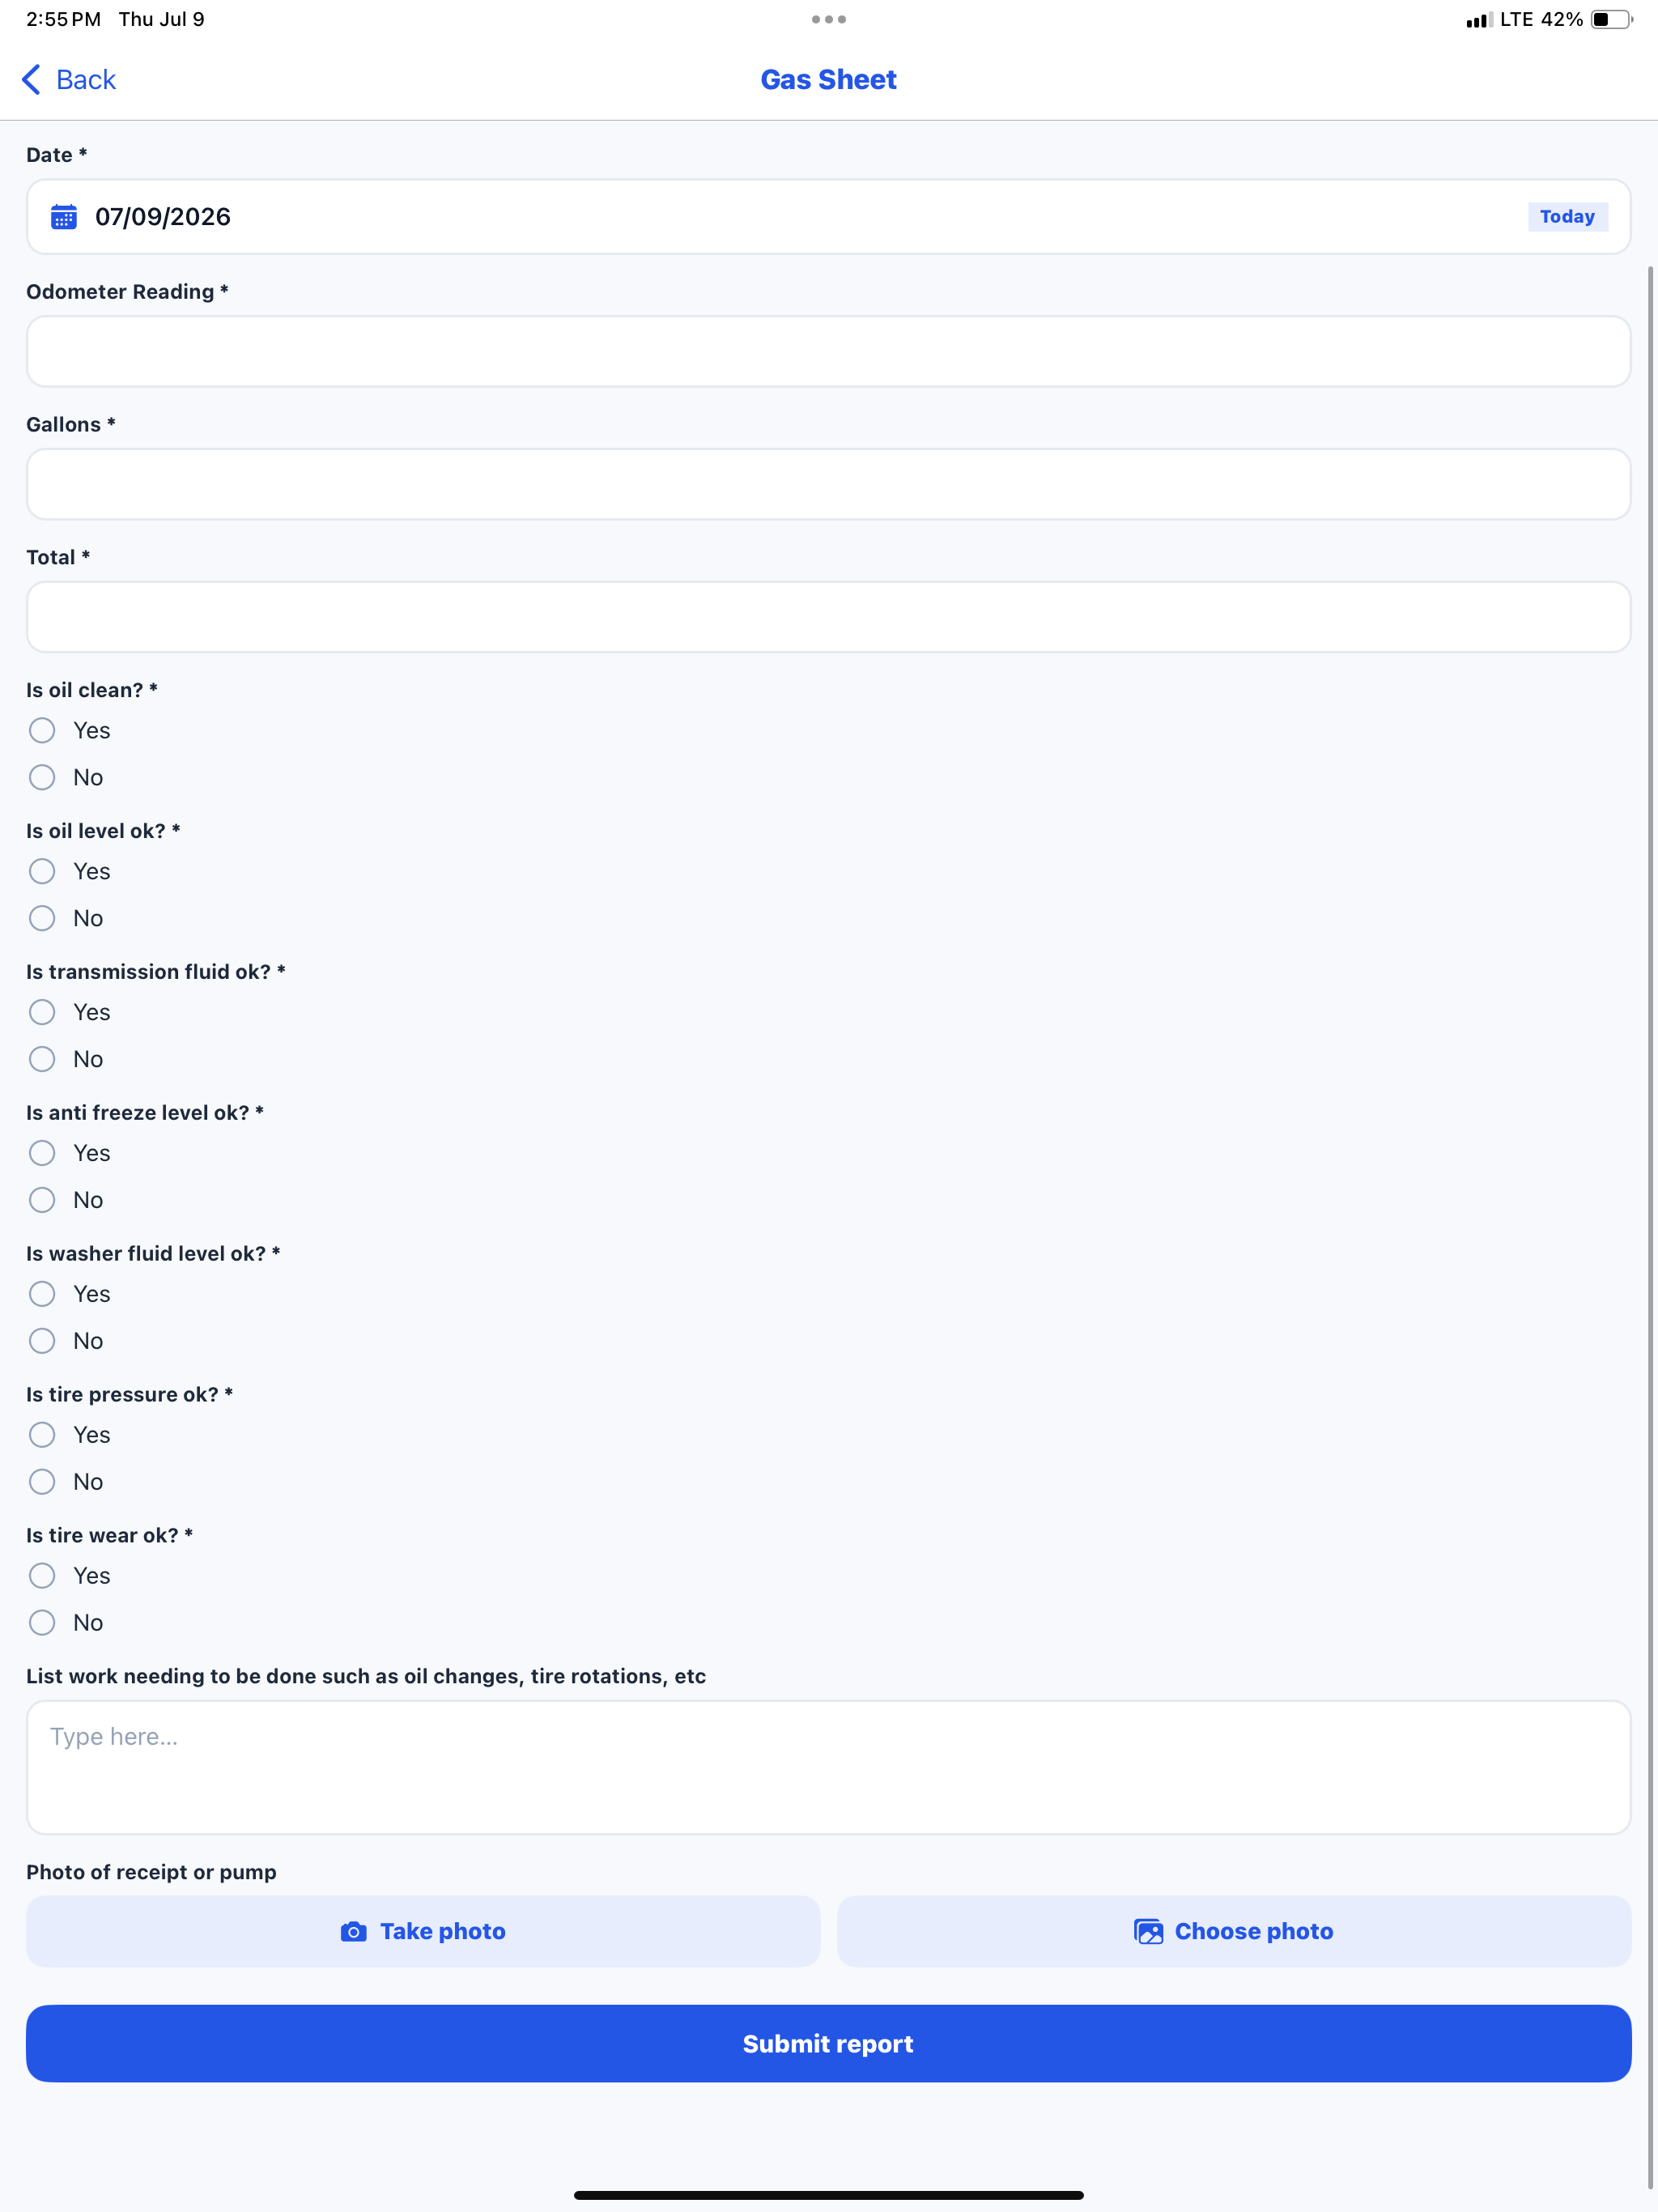Screen dimensions: 1658x2212
Task: Choose No for tire pressure ok
Action: point(42,1483)
